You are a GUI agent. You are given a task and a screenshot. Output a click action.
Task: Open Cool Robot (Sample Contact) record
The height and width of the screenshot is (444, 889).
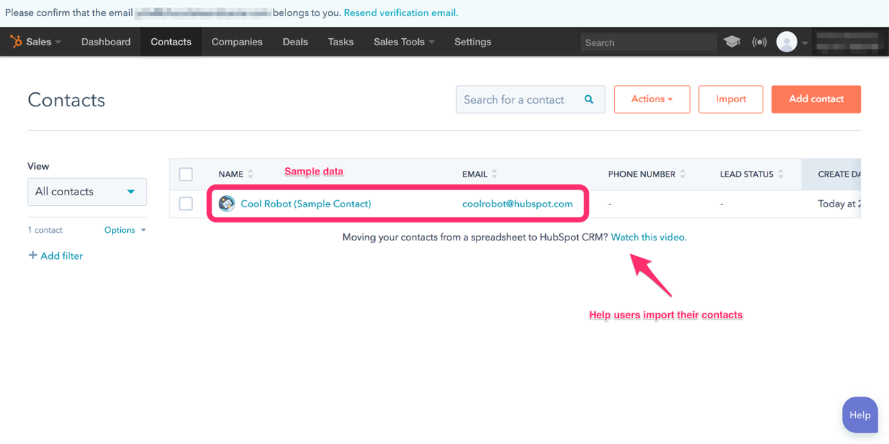tap(306, 204)
